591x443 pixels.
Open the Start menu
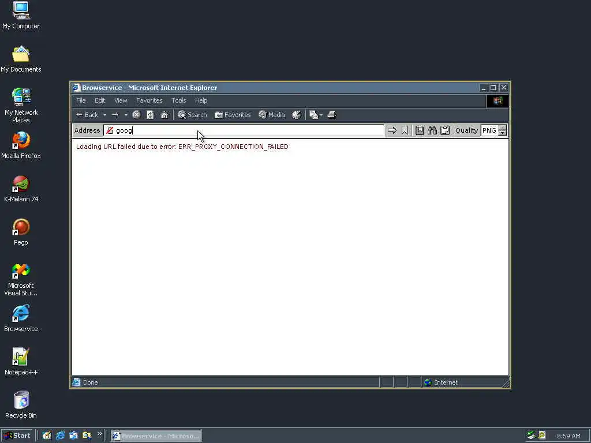(17, 436)
